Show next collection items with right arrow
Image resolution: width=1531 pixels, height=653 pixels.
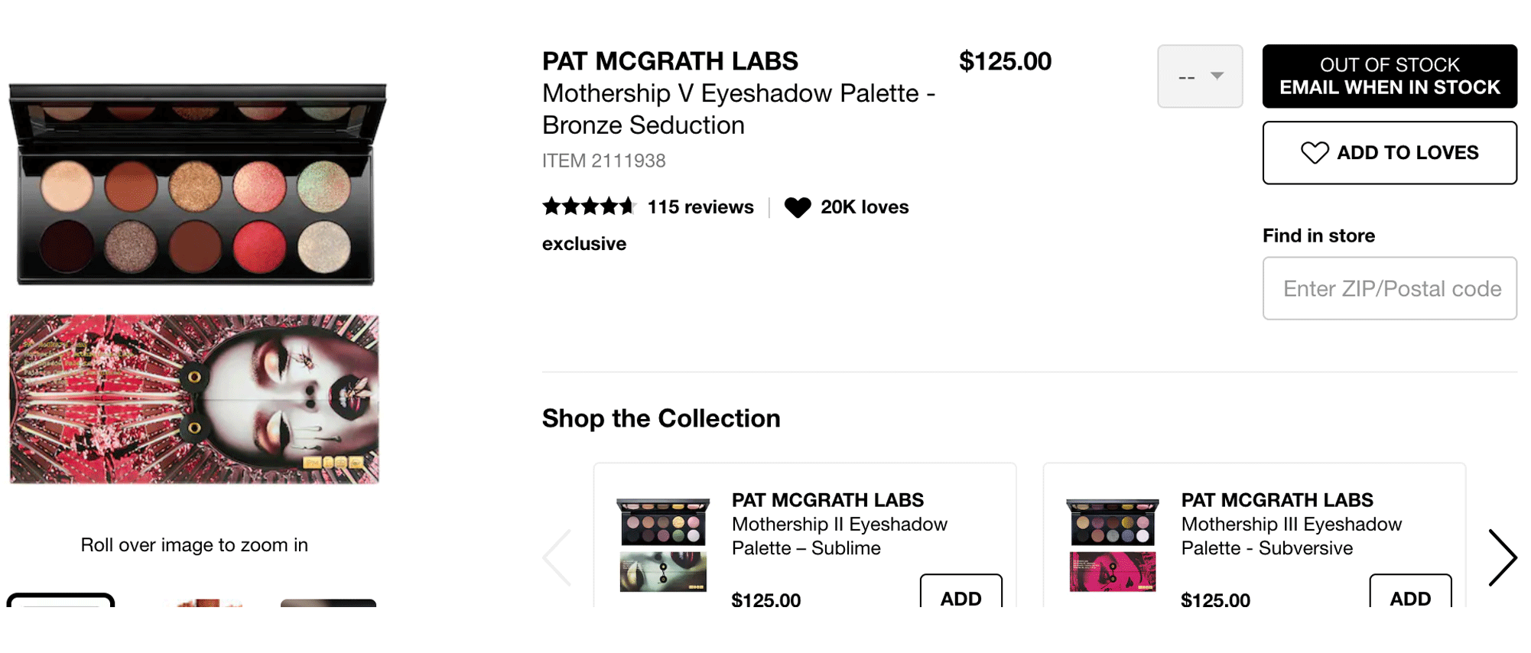(x=1502, y=557)
